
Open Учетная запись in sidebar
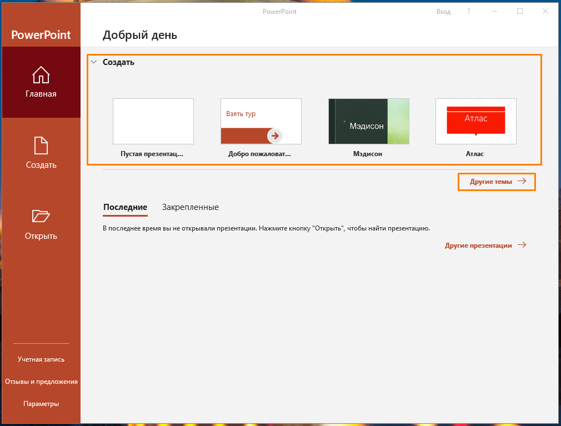[x=41, y=359]
